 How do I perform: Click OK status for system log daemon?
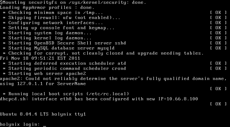pos(218,33)
